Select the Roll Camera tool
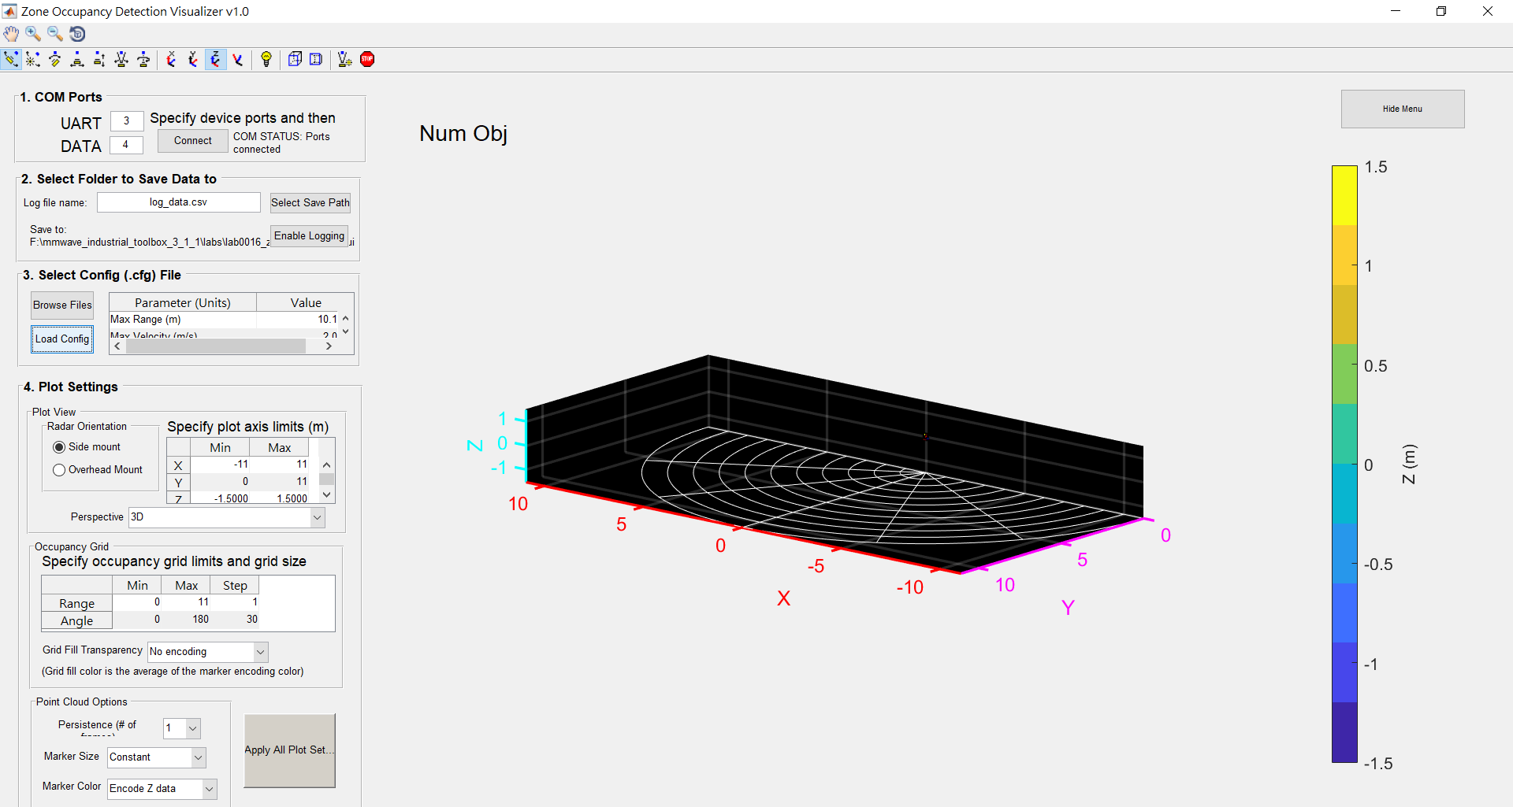1513x807 pixels. pos(143,59)
